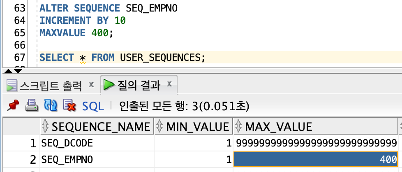
Task: Click line 63 ALTER SEQUENCE SEQ_EMPNO in editor
Action: pos(109,8)
